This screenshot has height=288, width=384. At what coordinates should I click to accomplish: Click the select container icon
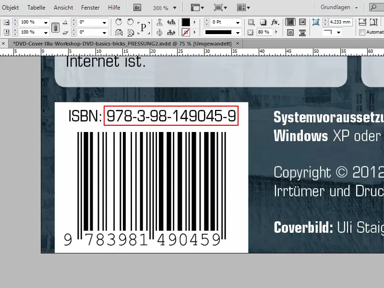[159, 22]
